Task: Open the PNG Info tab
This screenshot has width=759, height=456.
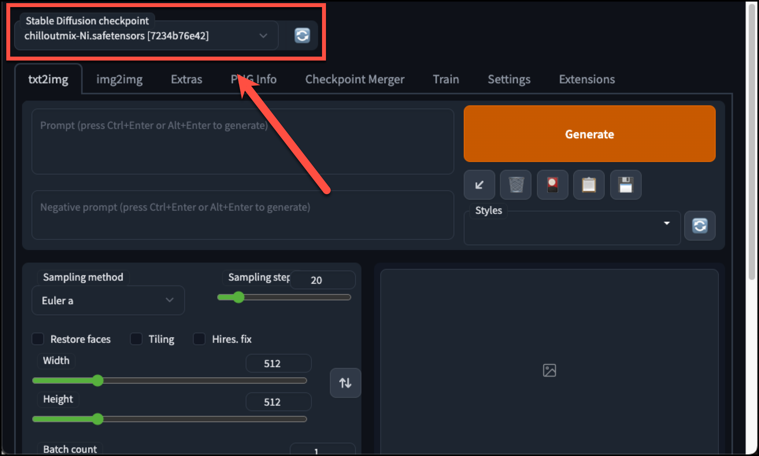Action: tap(254, 79)
